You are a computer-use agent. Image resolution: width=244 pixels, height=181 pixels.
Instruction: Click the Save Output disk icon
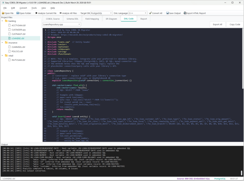click(167, 13)
